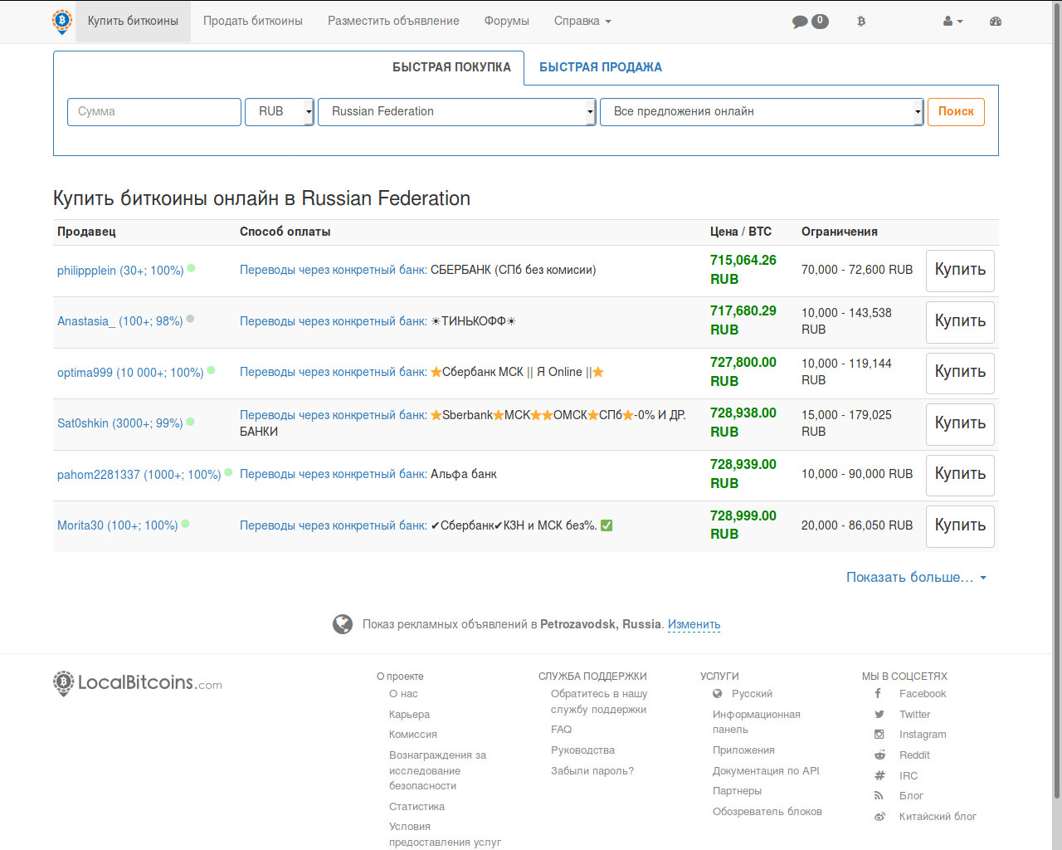Open Форумы in navbar
The image size is (1062, 850).
(507, 22)
